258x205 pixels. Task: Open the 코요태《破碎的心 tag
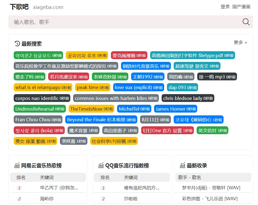199,120
